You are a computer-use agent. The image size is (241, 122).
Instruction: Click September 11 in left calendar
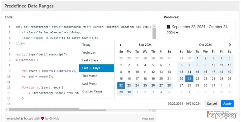click(x=145, y=72)
